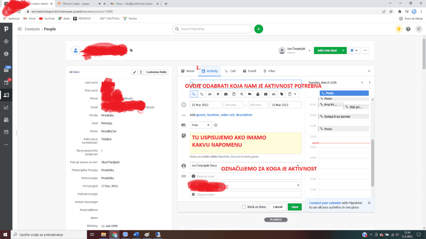Switch to the Otvoreni radio browser tab
The height and width of the screenshot is (239, 426).
81,4
